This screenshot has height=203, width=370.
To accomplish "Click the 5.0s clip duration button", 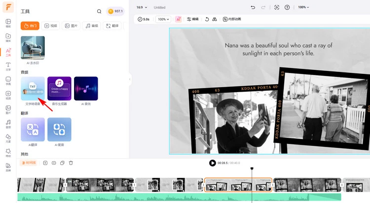I will 144,19.
